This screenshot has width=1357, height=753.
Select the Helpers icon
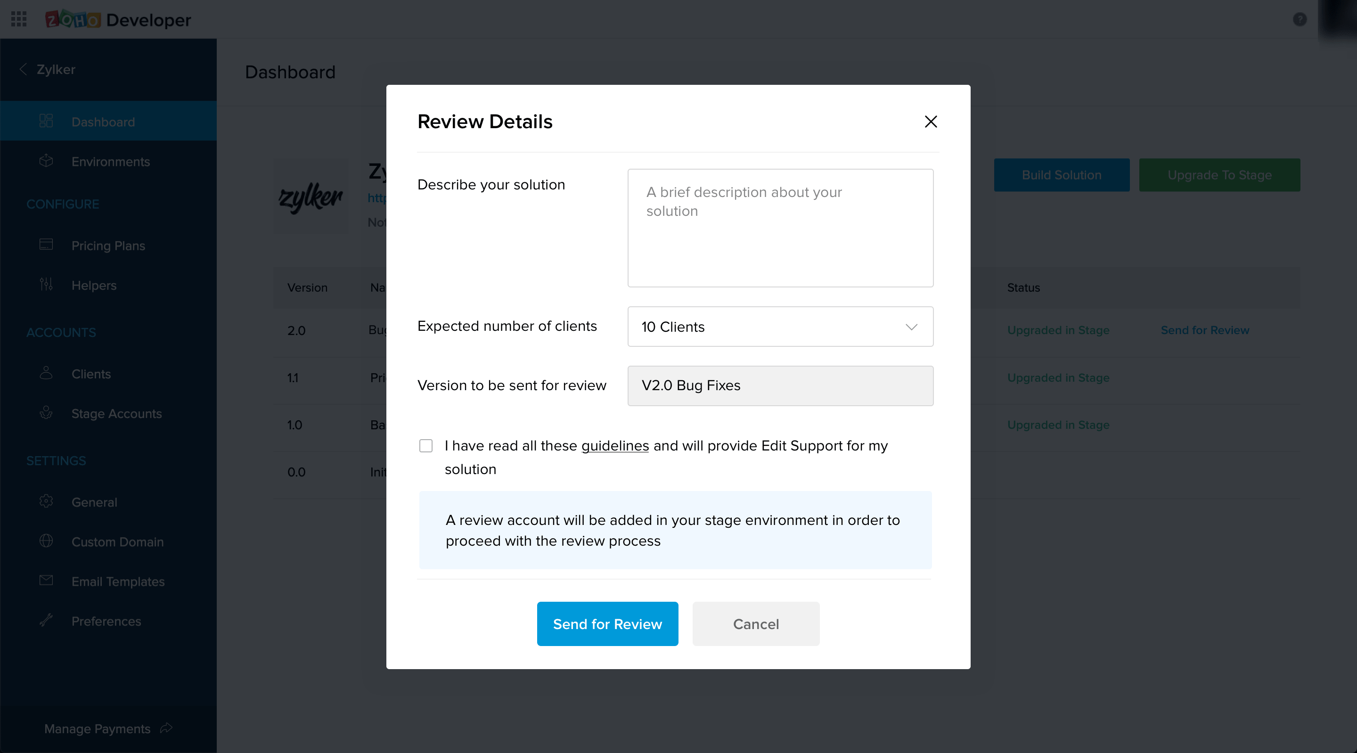coord(46,285)
